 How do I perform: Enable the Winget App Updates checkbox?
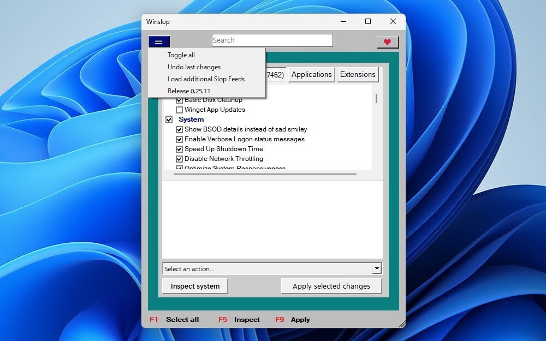click(x=179, y=110)
